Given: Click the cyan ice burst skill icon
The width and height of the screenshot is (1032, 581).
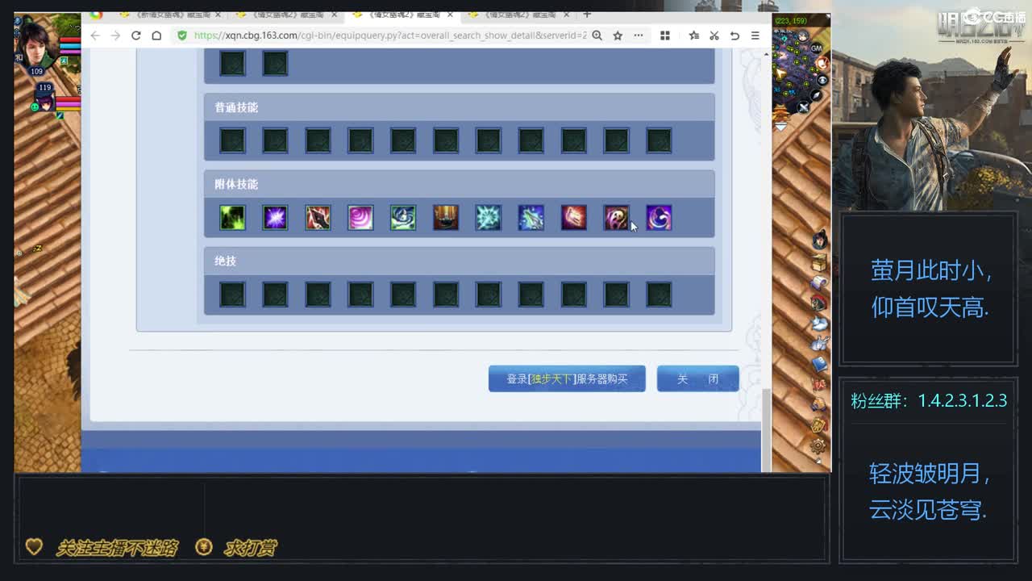Looking at the screenshot, I should (489, 218).
